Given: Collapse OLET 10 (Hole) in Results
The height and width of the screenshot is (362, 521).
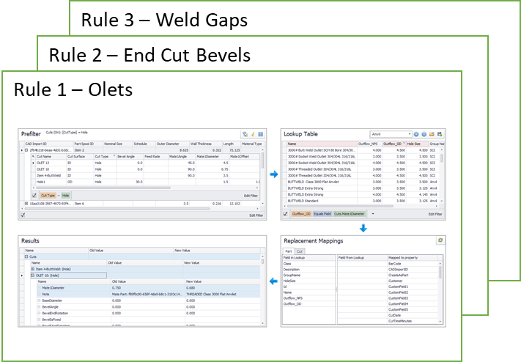Looking at the screenshot, I should (x=33, y=276).
